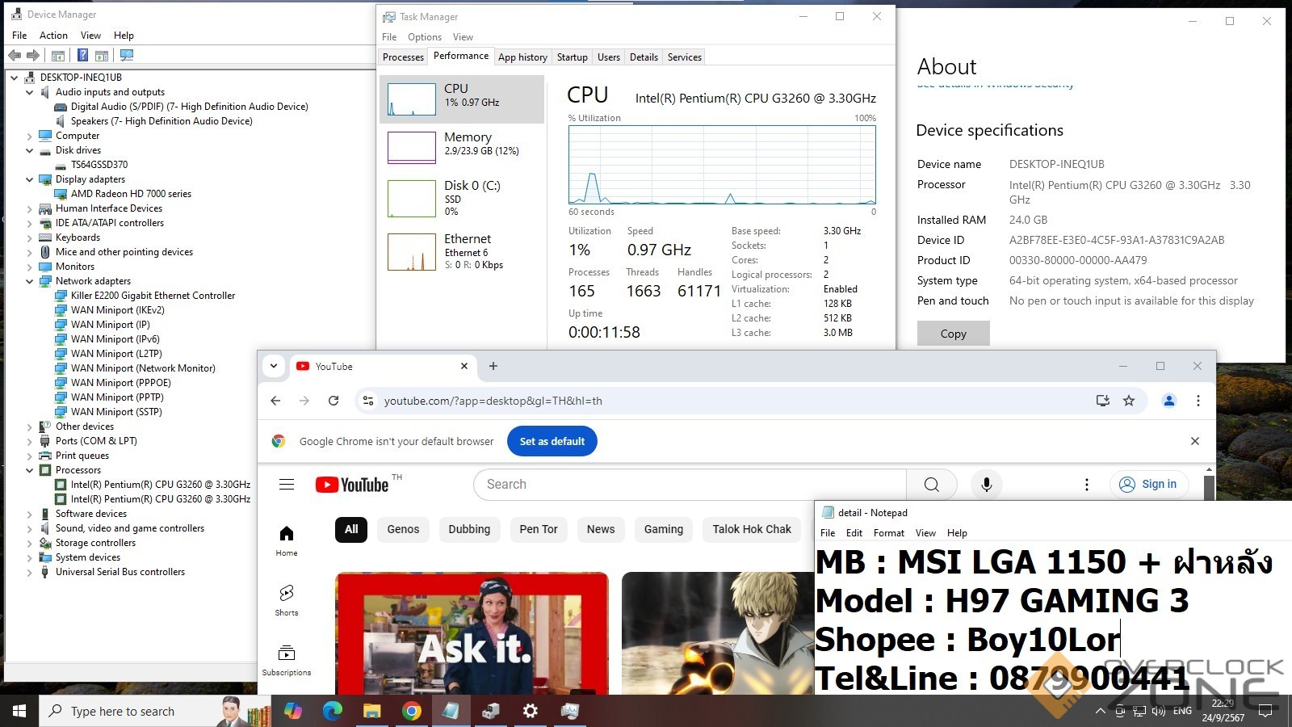The width and height of the screenshot is (1292, 727).
Task: Click the Ask it video thumbnail
Action: click(472, 633)
